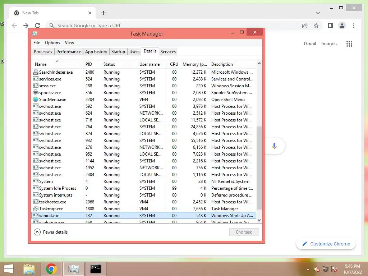Viewport: 368px width, 276px height.
Task: Switch to the Processes tab
Action: [x=43, y=52]
